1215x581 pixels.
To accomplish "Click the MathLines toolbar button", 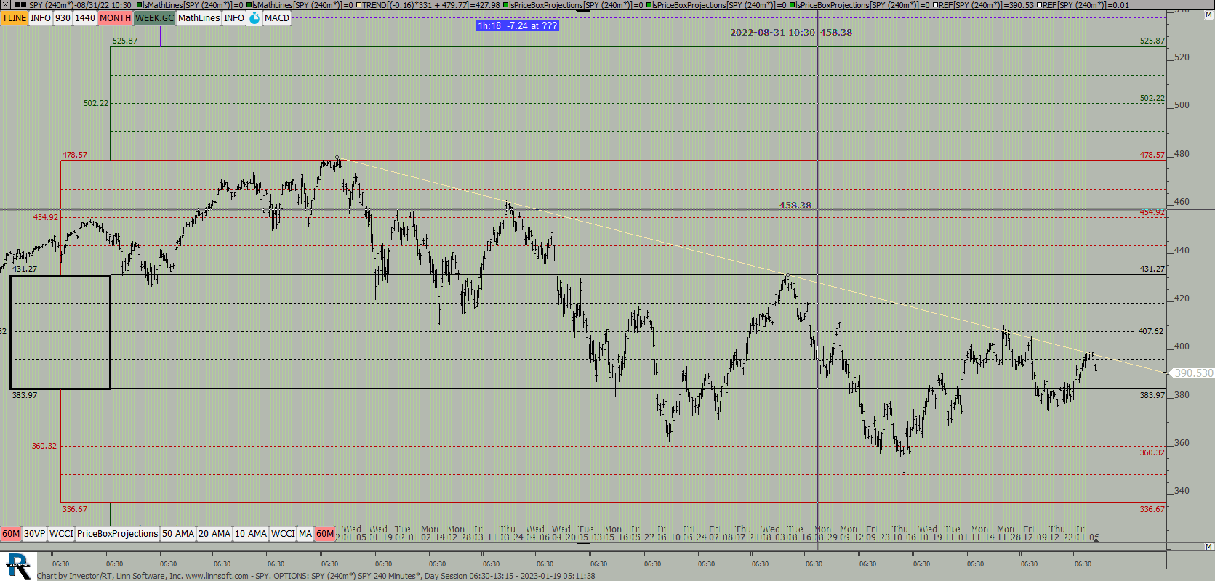I will coord(199,18).
